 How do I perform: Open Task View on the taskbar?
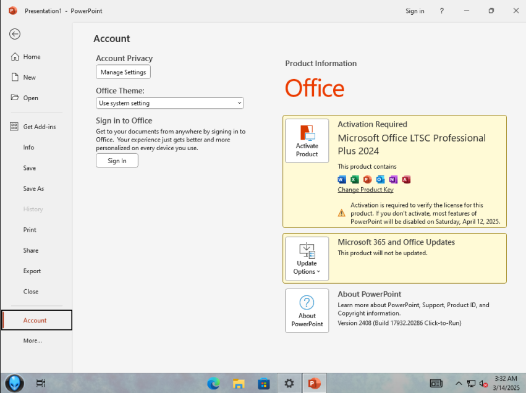(41, 383)
